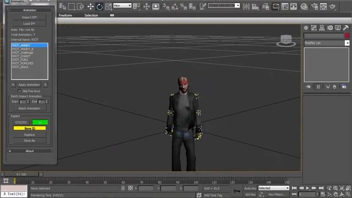Switch to the Motion panel tab

[330, 28]
